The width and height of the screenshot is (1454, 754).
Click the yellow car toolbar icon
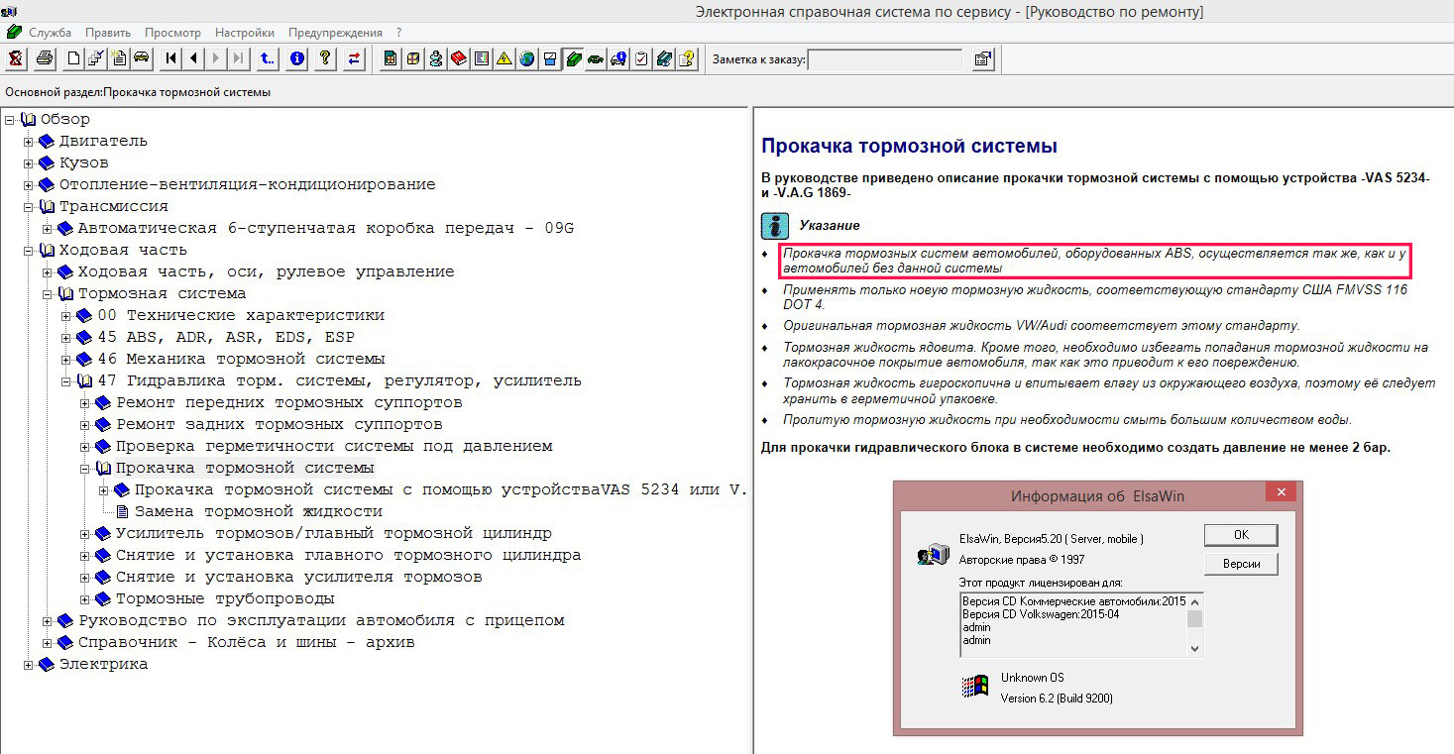141,58
